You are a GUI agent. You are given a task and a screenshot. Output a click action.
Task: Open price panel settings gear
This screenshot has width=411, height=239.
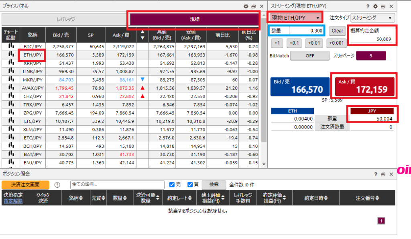click(246, 6)
